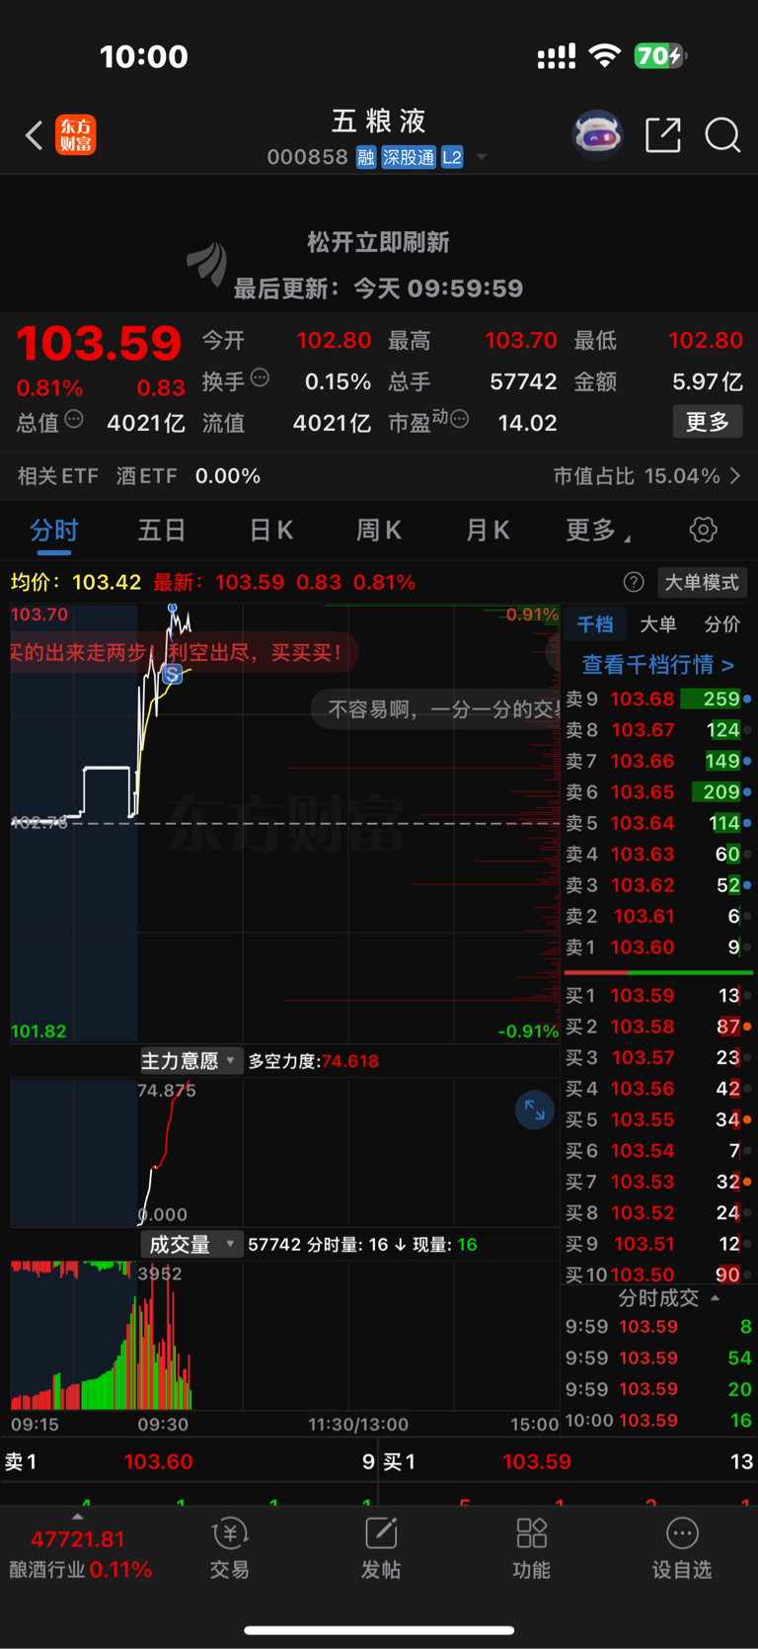Open the 发帖 post icon
Image resolution: width=758 pixels, height=1649 pixels.
click(x=381, y=1548)
